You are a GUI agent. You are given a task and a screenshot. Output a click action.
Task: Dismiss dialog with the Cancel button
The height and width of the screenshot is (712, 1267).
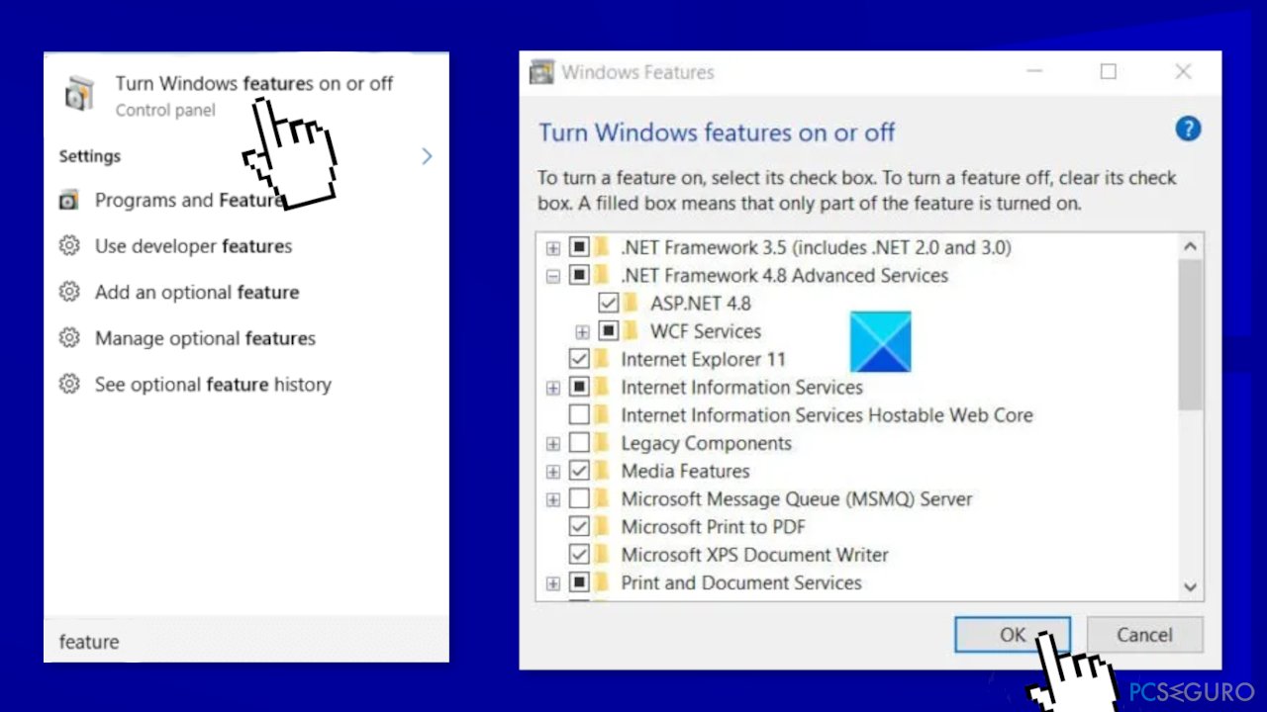click(x=1145, y=635)
